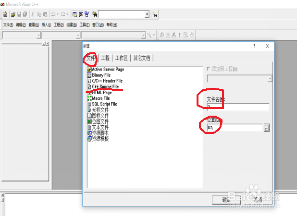Select C/C++ Header File in list
Screen dimensions: 297x216
click(x=105, y=81)
